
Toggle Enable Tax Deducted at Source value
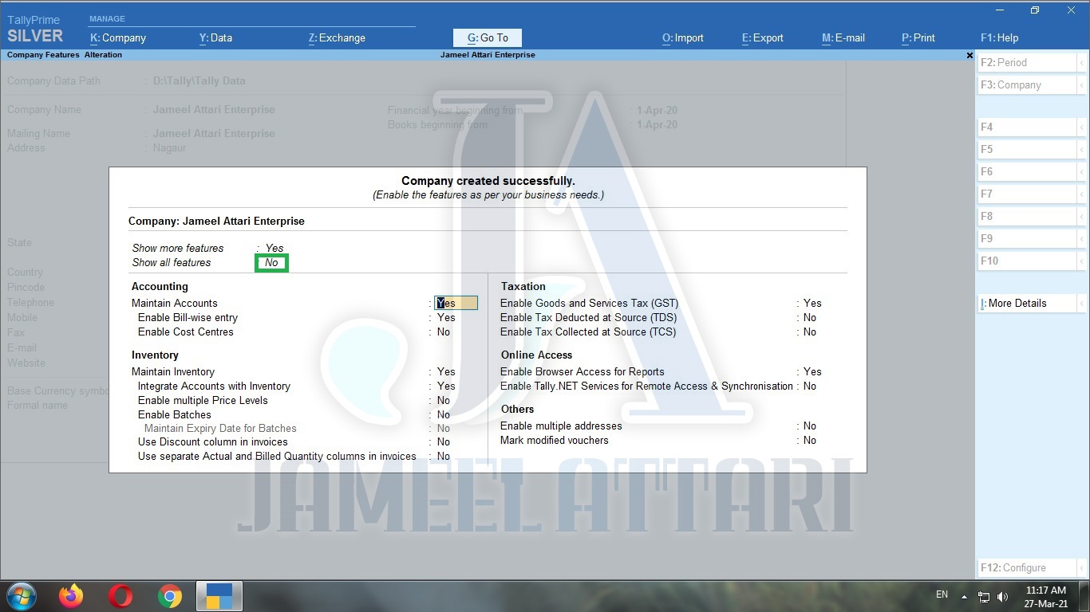click(810, 317)
